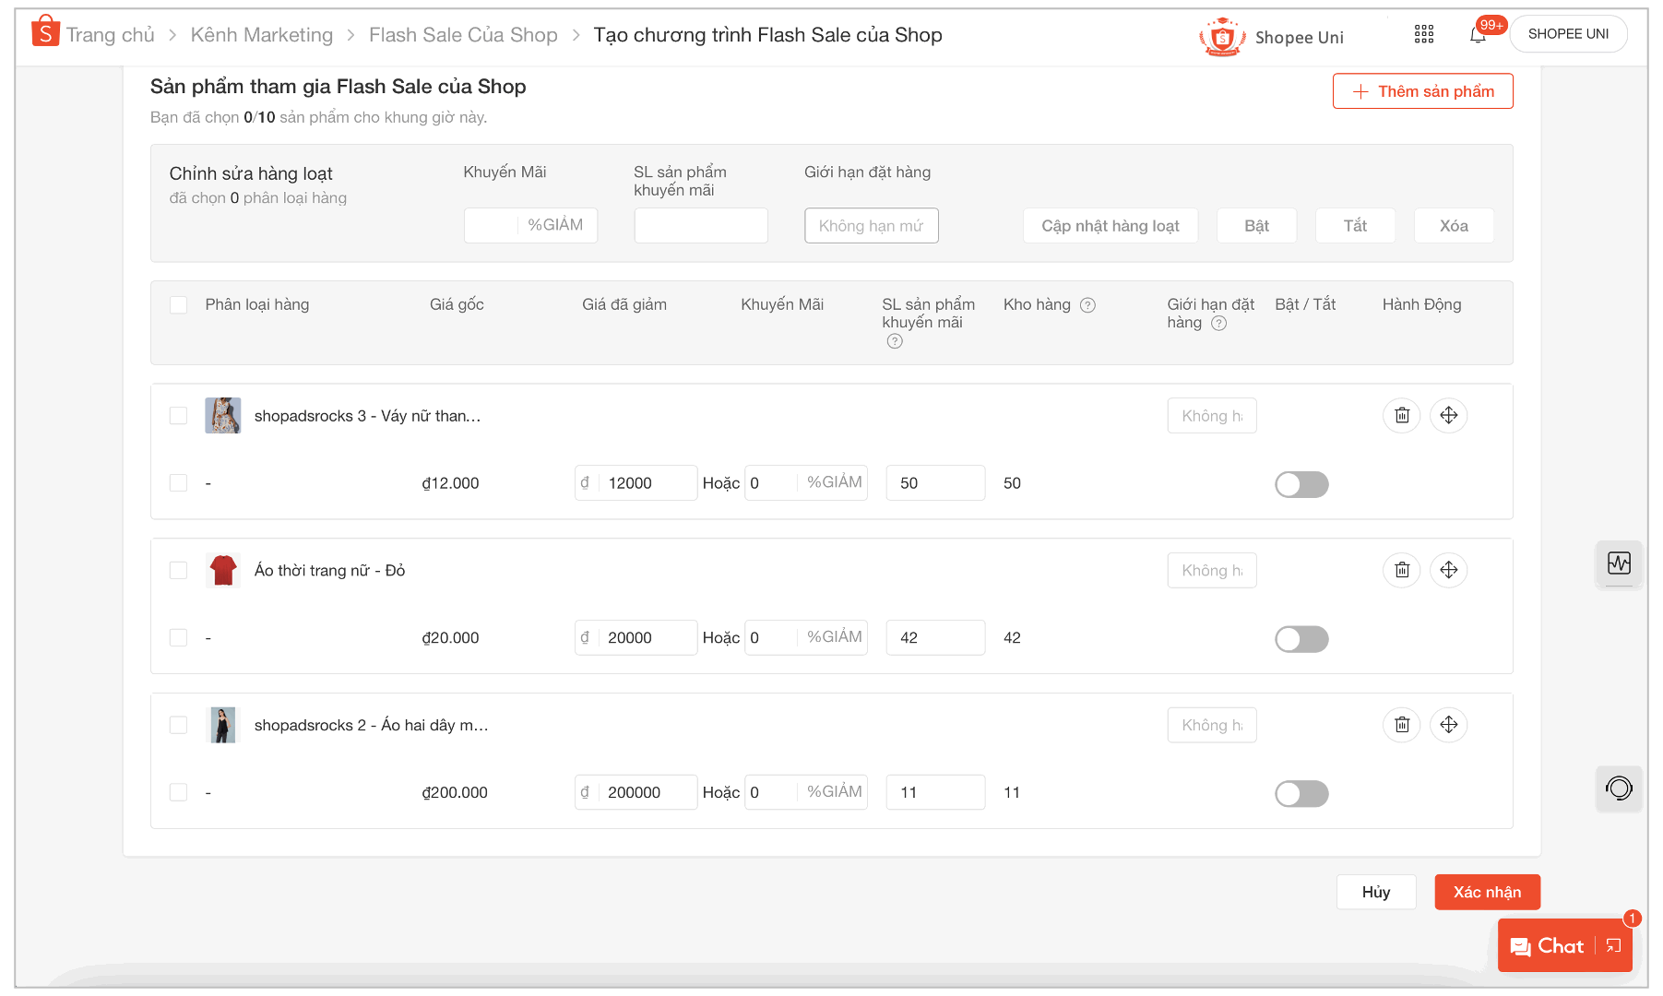Check the checkbox for Áo thời trang nữ - Đỏ
Screen dimensions: 1663x996
click(x=178, y=570)
